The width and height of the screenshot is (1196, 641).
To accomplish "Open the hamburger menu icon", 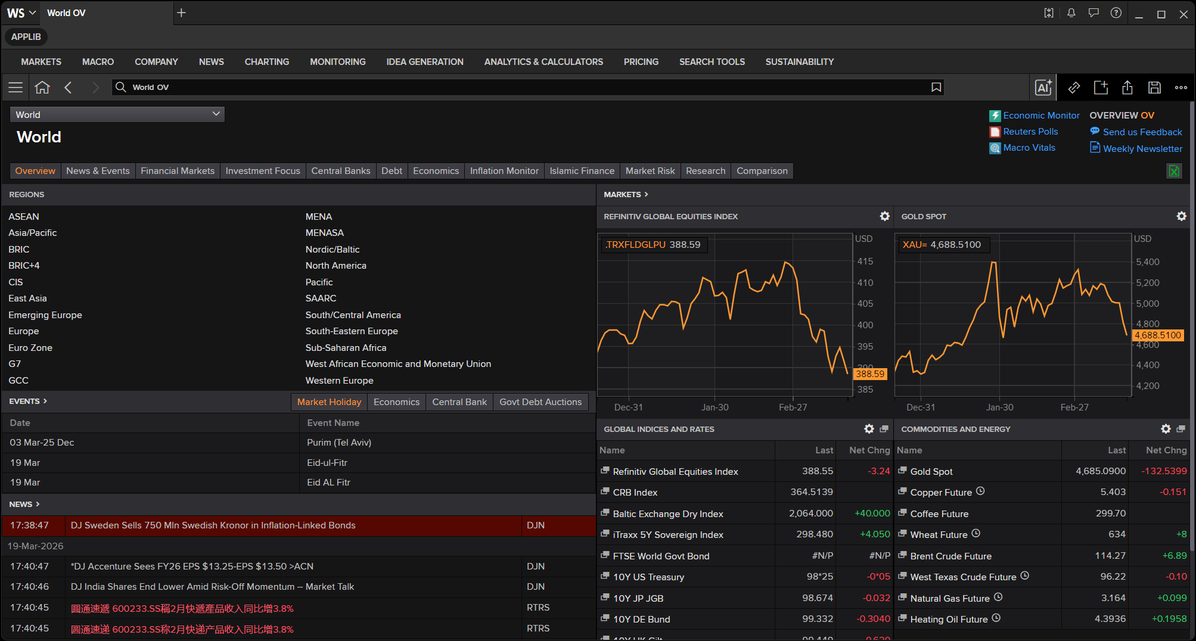I will 15,88.
